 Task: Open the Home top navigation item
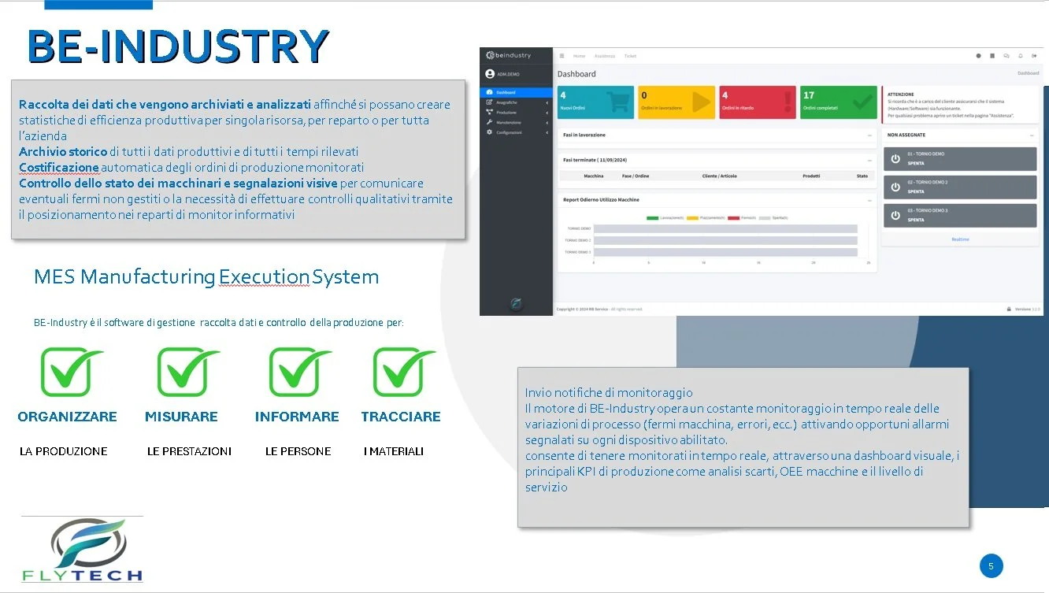coord(579,56)
